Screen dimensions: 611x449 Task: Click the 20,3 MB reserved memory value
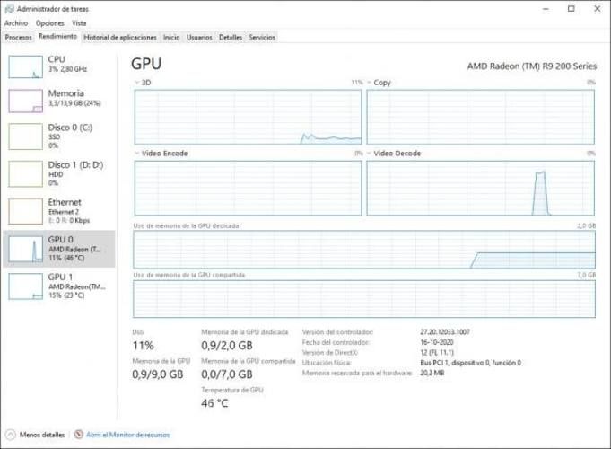(432, 373)
